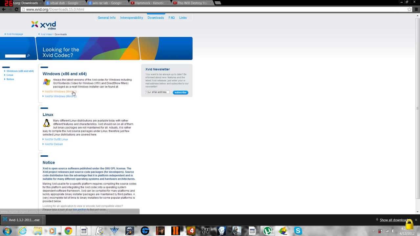Screen dimensions: 420x236
Task: Open the Xvid for SuSE Linux link
Action: click(56, 139)
